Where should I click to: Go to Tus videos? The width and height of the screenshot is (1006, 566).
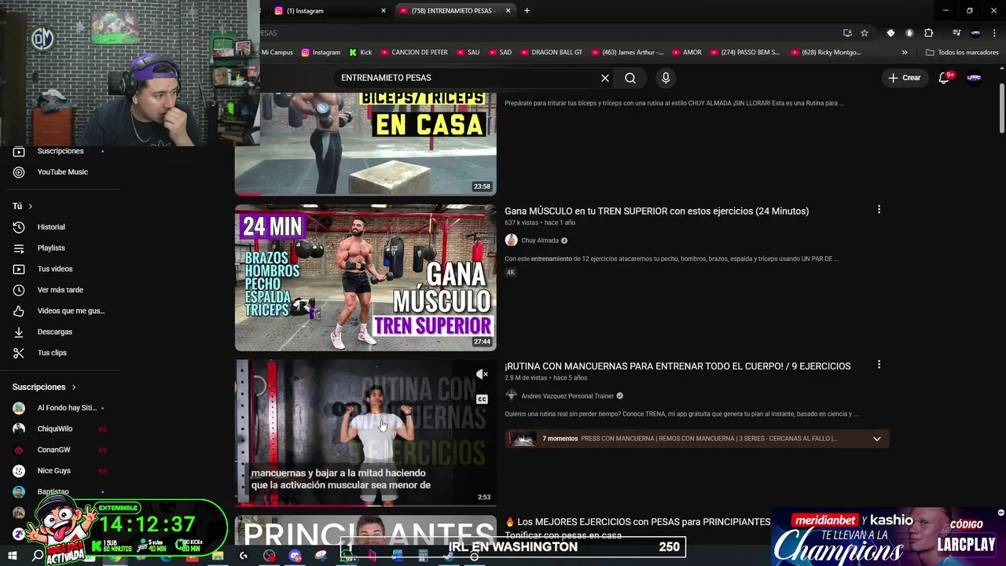click(55, 269)
